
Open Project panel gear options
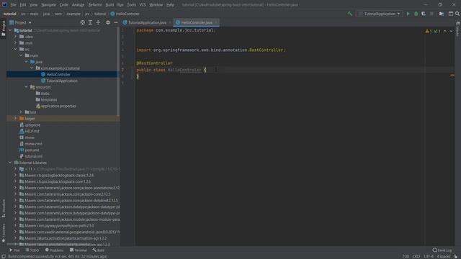108,22
